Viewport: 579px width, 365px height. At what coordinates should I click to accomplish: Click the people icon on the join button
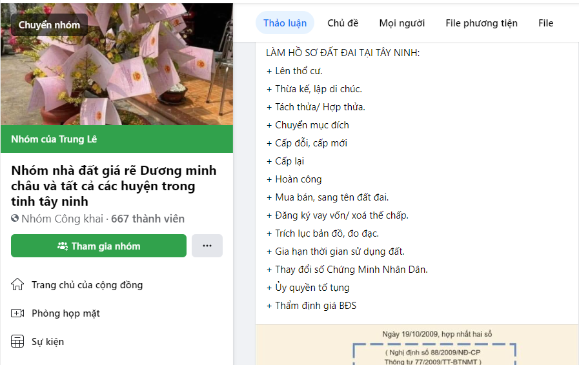(63, 246)
